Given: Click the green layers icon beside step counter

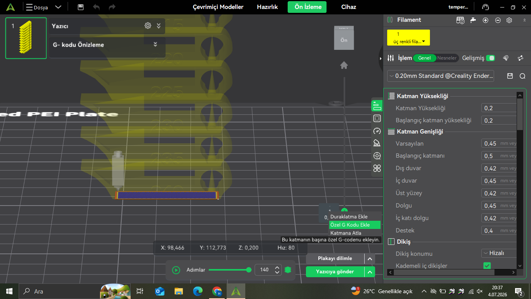Looking at the screenshot, I should point(288,270).
